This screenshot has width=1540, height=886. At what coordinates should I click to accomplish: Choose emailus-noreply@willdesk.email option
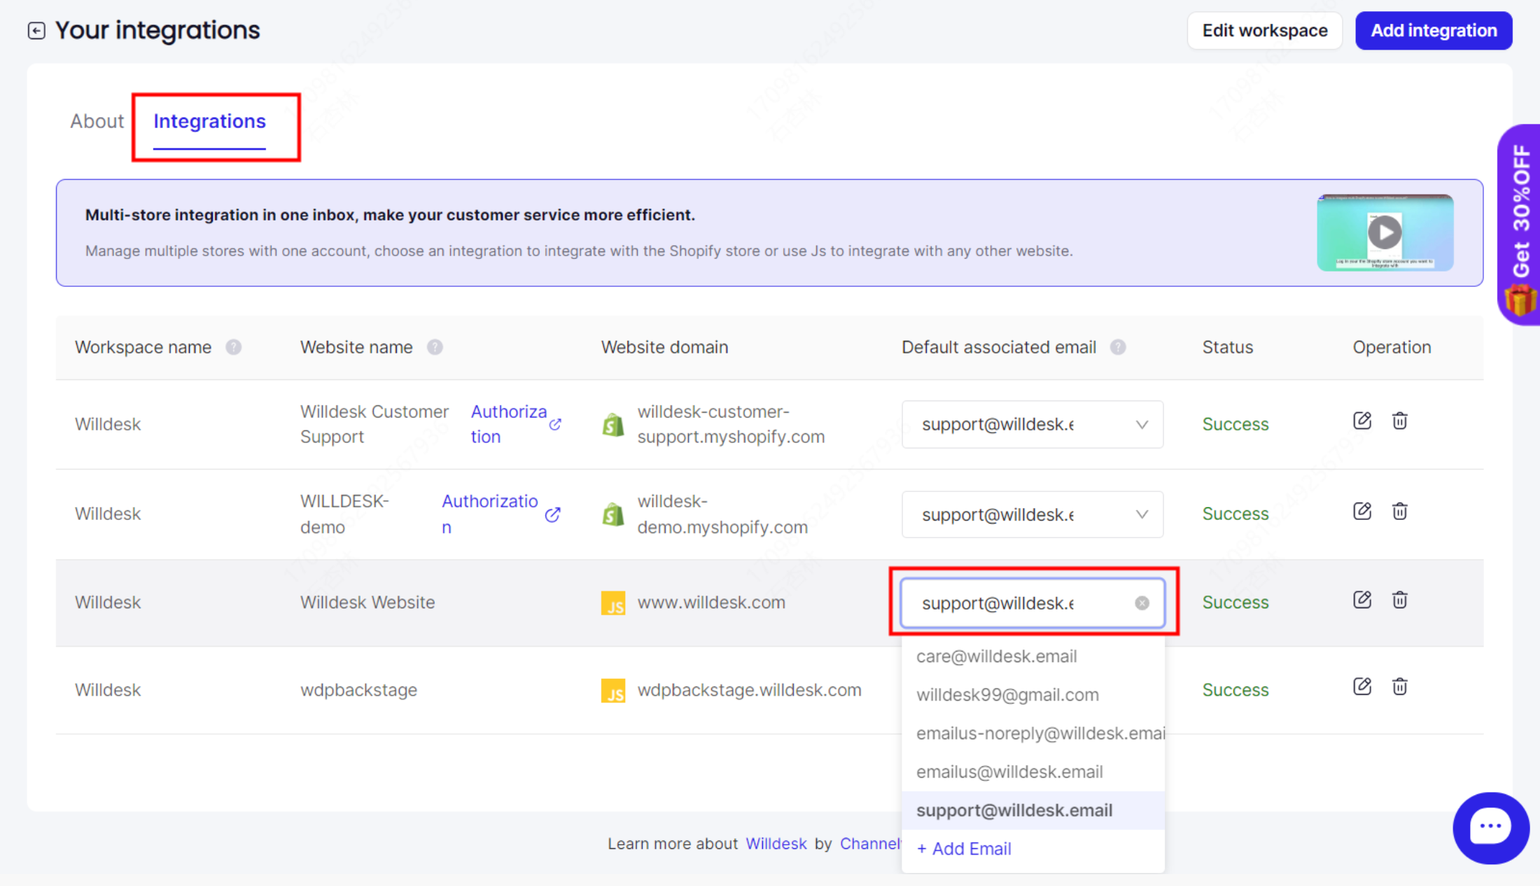click(1033, 733)
